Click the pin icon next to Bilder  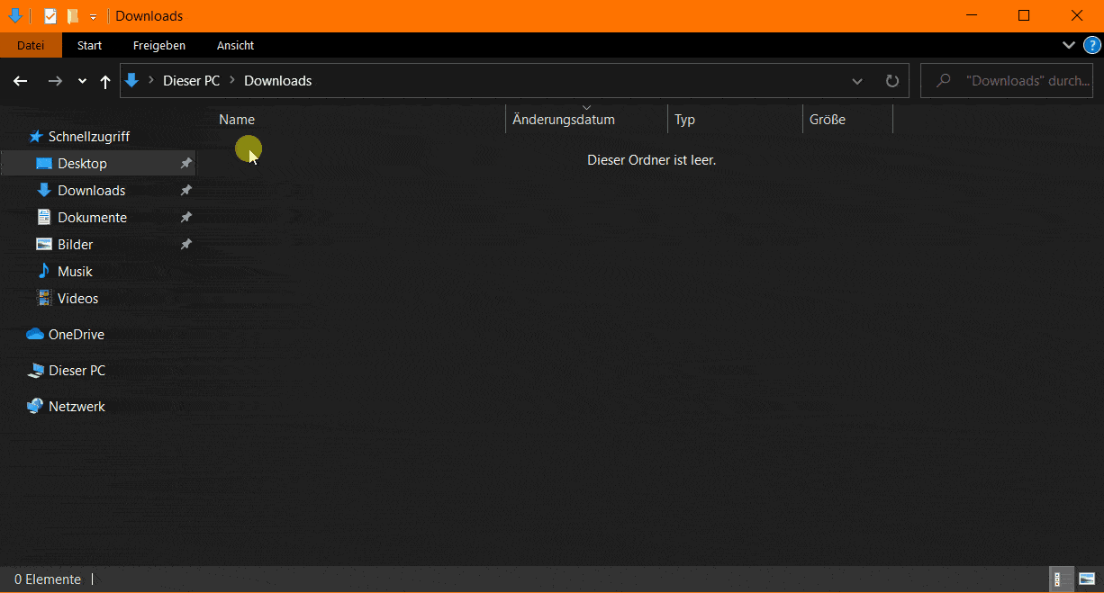[186, 244]
